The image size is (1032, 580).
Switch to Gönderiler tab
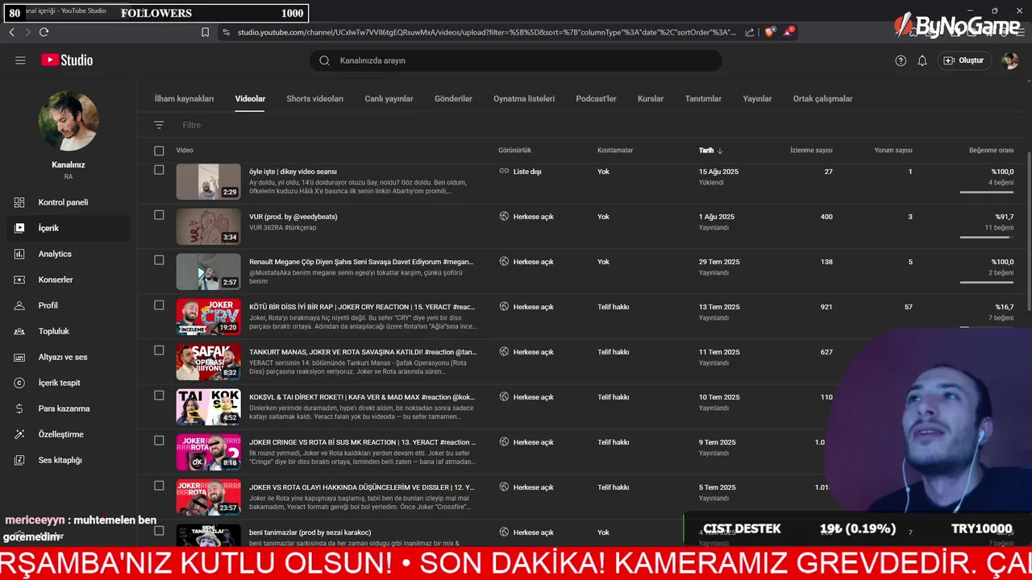click(453, 98)
